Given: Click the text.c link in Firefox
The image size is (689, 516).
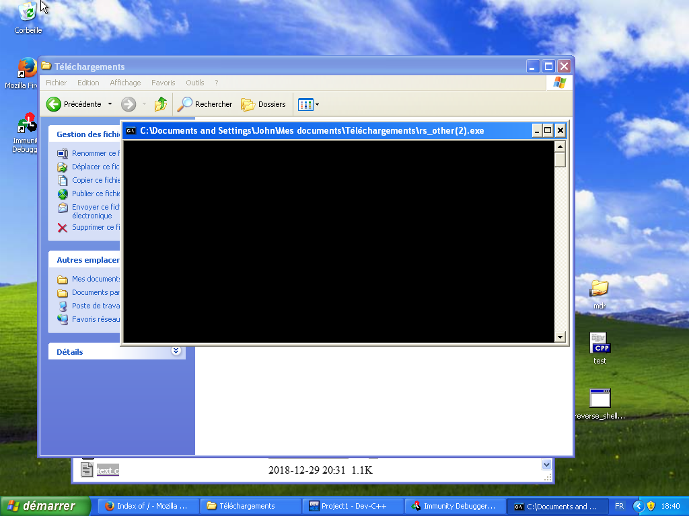Looking at the screenshot, I should coord(108,470).
